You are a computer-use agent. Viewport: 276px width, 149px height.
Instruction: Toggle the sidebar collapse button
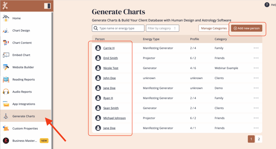tap(47, 6)
